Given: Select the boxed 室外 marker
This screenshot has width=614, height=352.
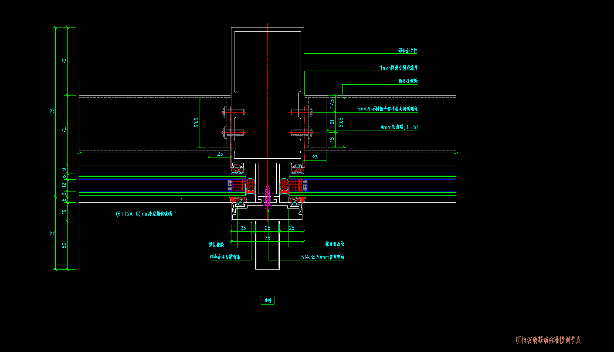Looking at the screenshot, I should click(x=267, y=300).
